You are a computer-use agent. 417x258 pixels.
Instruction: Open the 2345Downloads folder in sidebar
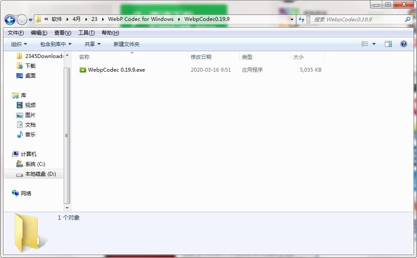coord(40,56)
